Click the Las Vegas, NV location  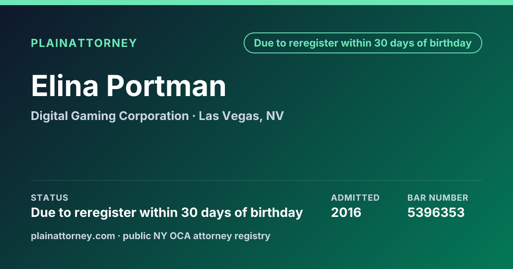click(241, 116)
